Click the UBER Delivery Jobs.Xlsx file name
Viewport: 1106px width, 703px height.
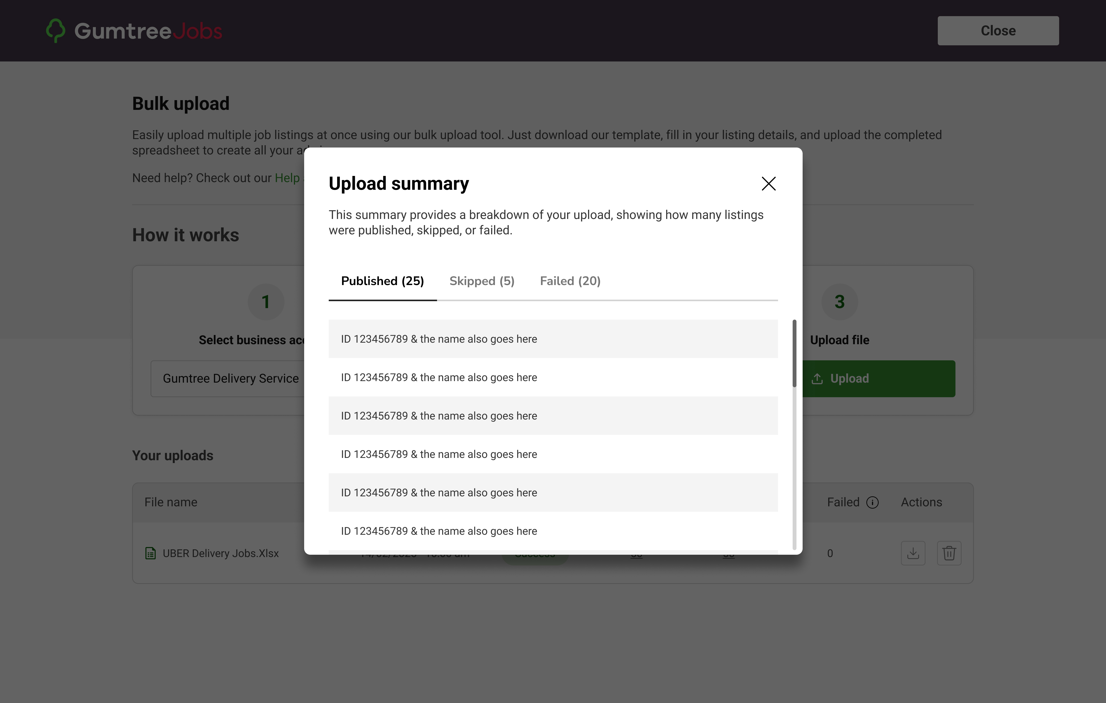point(220,553)
